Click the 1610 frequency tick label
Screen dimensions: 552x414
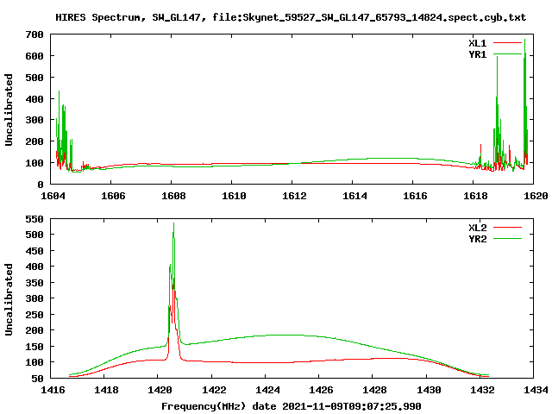234,196
